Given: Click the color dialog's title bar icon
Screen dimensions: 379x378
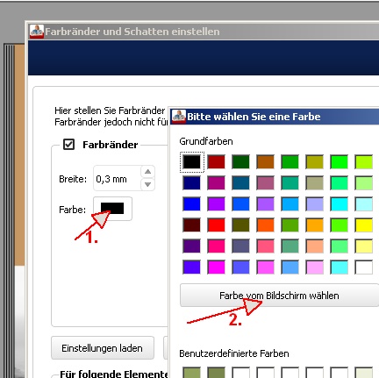Looking at the screenshot, I should click(179, 117).
